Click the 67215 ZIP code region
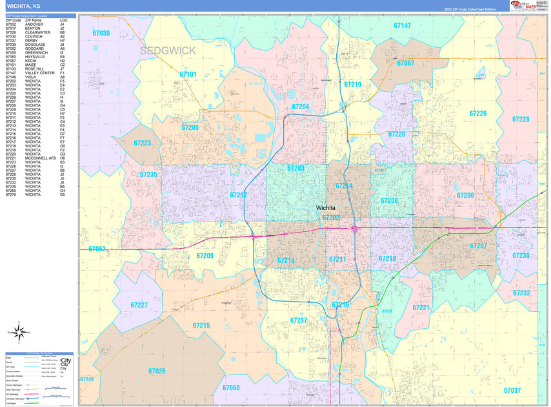551x407 pixels. [201, 326]
